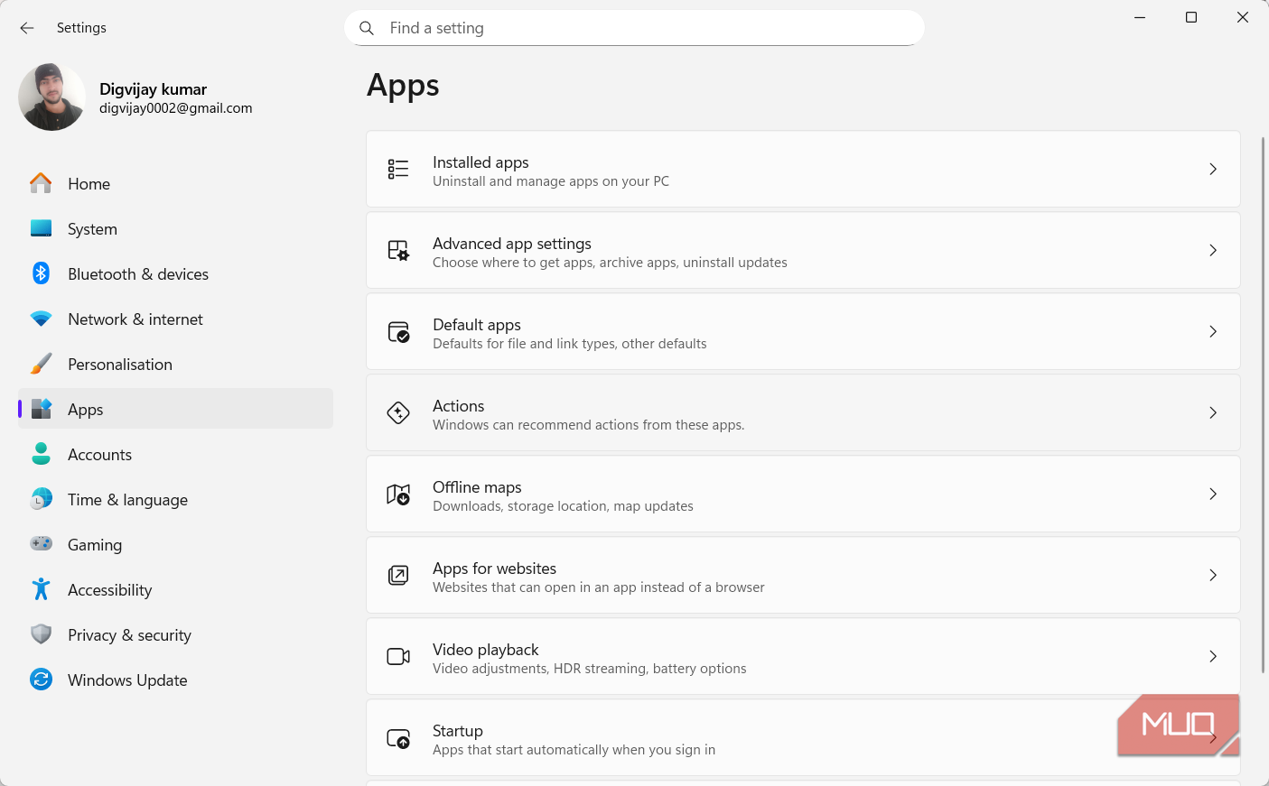
Task: Click the Digvijay kumar account name
Action: (153, 88)
